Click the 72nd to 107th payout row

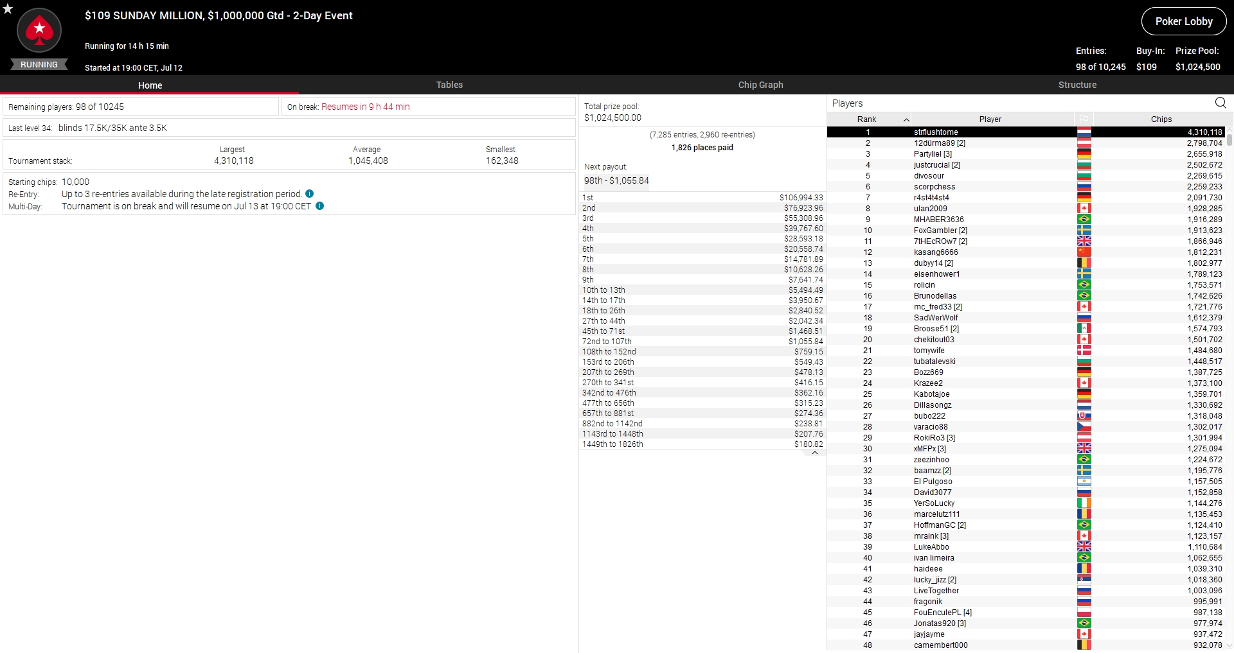702,341
